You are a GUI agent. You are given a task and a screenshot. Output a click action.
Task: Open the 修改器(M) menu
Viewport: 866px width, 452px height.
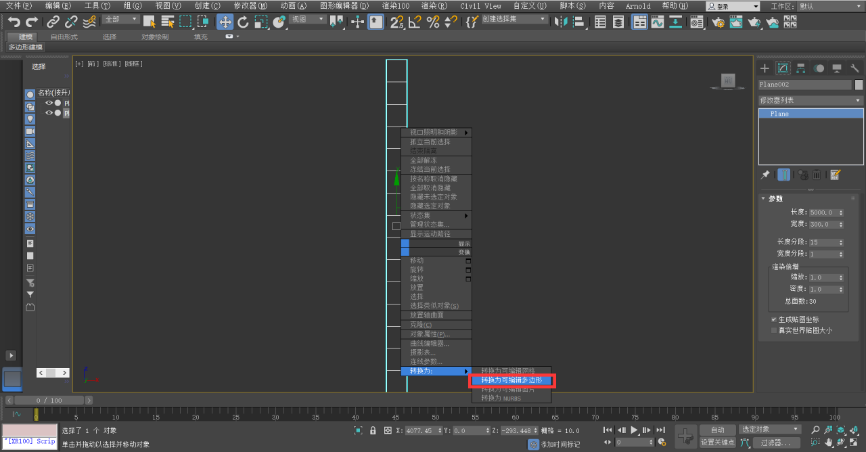pyautogui.click(x=250, y=5)
